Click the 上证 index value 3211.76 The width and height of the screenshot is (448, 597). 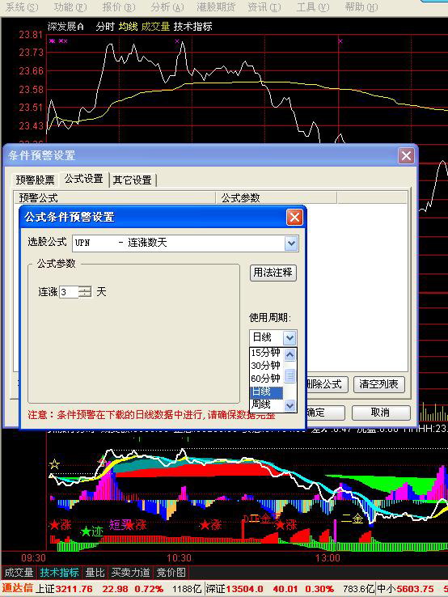point(74,589)
